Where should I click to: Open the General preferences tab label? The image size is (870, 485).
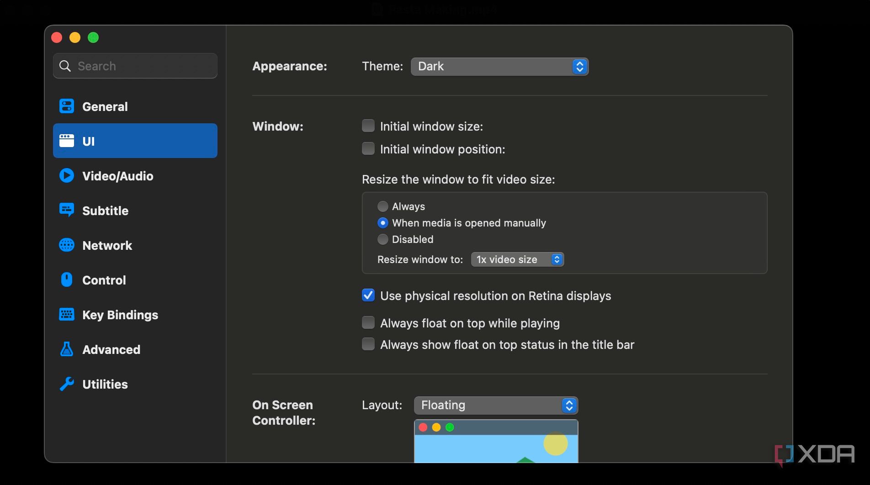[x=105, y=106]
